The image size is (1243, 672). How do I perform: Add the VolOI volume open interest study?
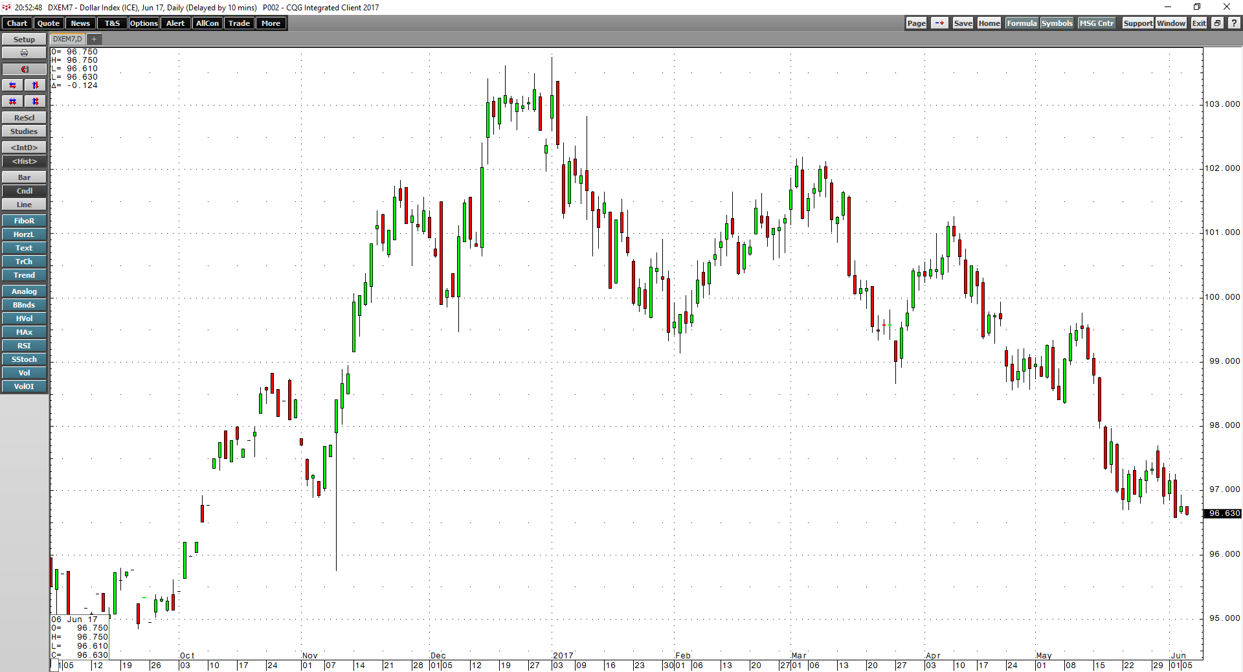(24, 386)
